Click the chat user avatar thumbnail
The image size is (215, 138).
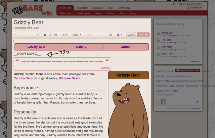163,102
